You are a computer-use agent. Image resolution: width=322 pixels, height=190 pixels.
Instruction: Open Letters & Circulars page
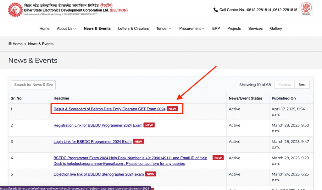133,29
